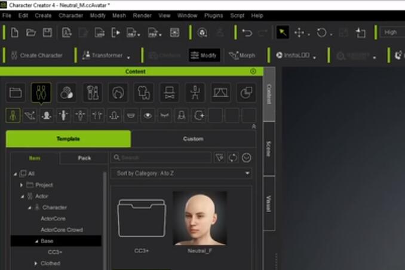Select the green character sub-category icon
This screenshot has width=405, height=270.
click(x=13, y=115)
